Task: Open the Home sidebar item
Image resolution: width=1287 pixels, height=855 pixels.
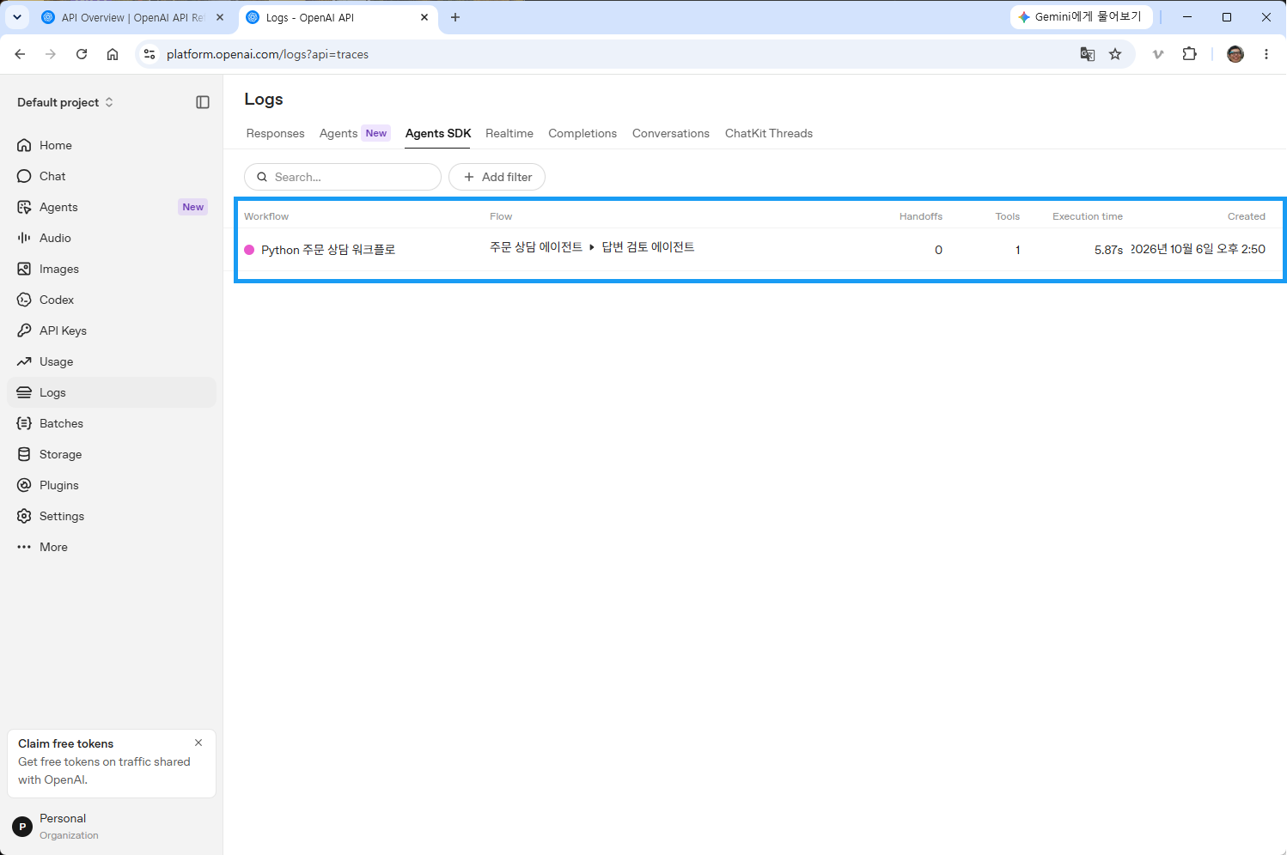Action: [x=112, y=145]
